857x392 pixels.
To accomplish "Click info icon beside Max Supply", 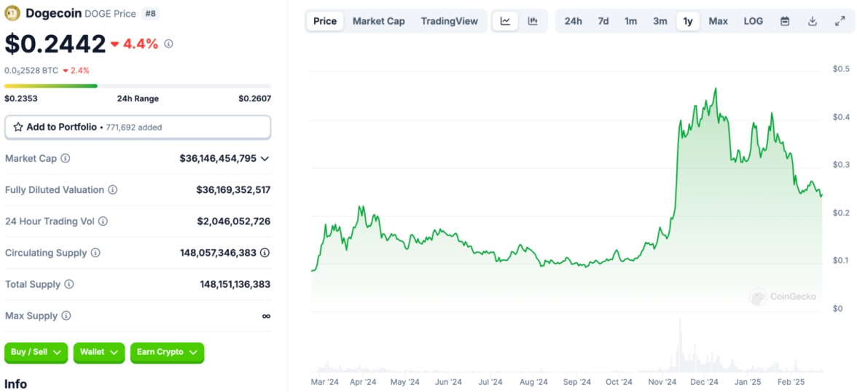I will pos(66,316).
